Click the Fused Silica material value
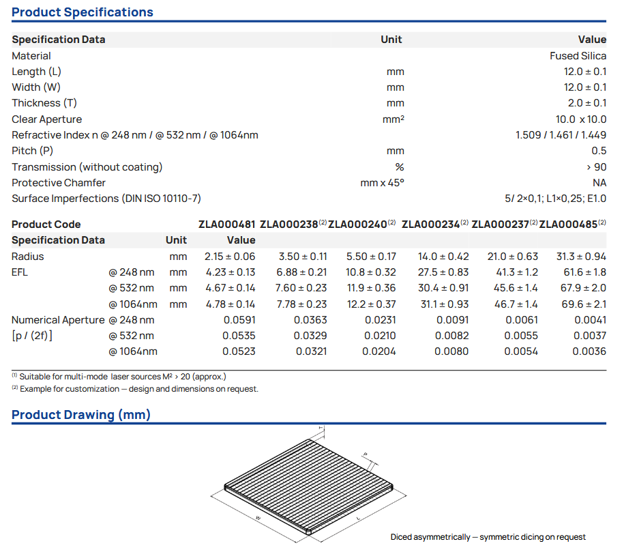Viewport: 624px width, 550px height. [578, 56]
